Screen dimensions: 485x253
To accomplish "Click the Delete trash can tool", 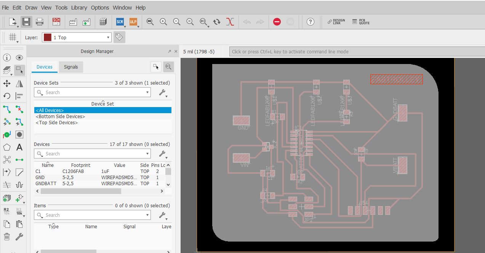I will tap(7, 237).
